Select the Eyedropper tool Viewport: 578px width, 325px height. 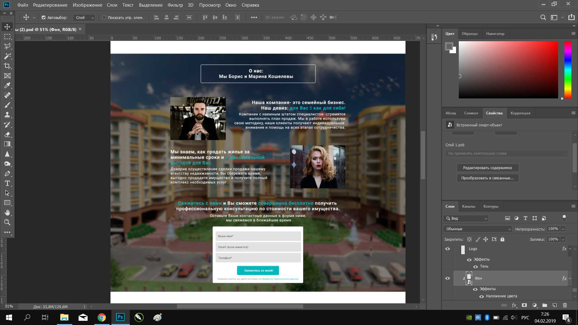point(7,85)
